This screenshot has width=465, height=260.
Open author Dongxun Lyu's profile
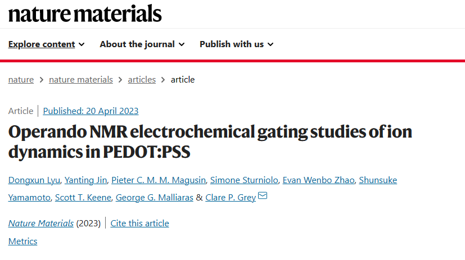(34, 180)
